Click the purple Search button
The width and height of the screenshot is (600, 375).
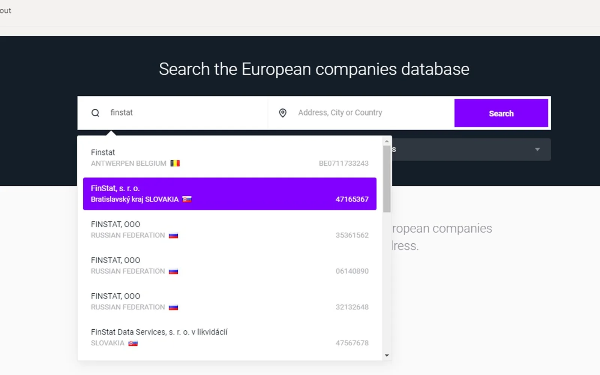click(x=501, y=113)
